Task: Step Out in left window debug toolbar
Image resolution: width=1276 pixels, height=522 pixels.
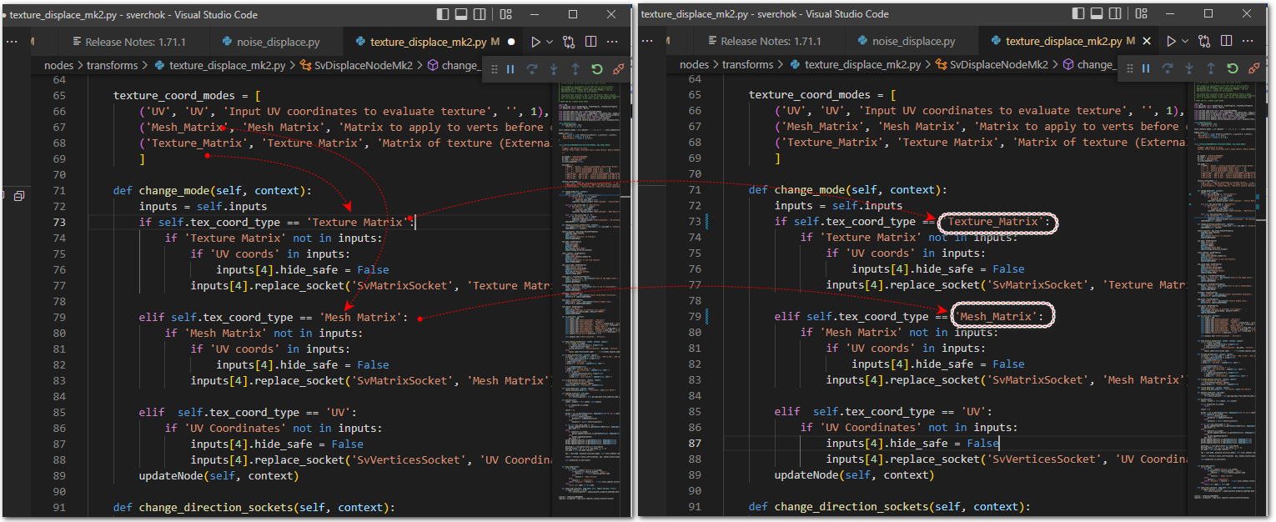Action: pos(575,69)
